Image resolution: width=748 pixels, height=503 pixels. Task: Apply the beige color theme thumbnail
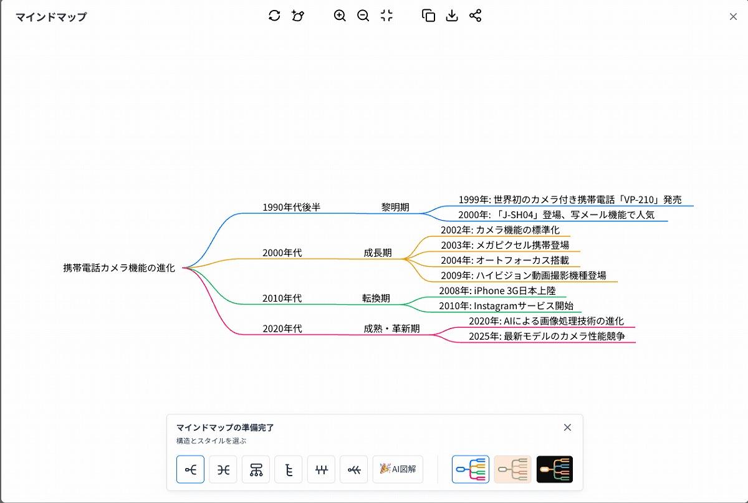(x=512, y=469)
